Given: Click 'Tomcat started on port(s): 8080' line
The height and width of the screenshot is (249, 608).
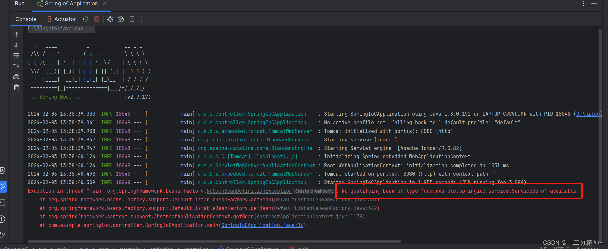Looking at the screenshot, I should (410, 174).
